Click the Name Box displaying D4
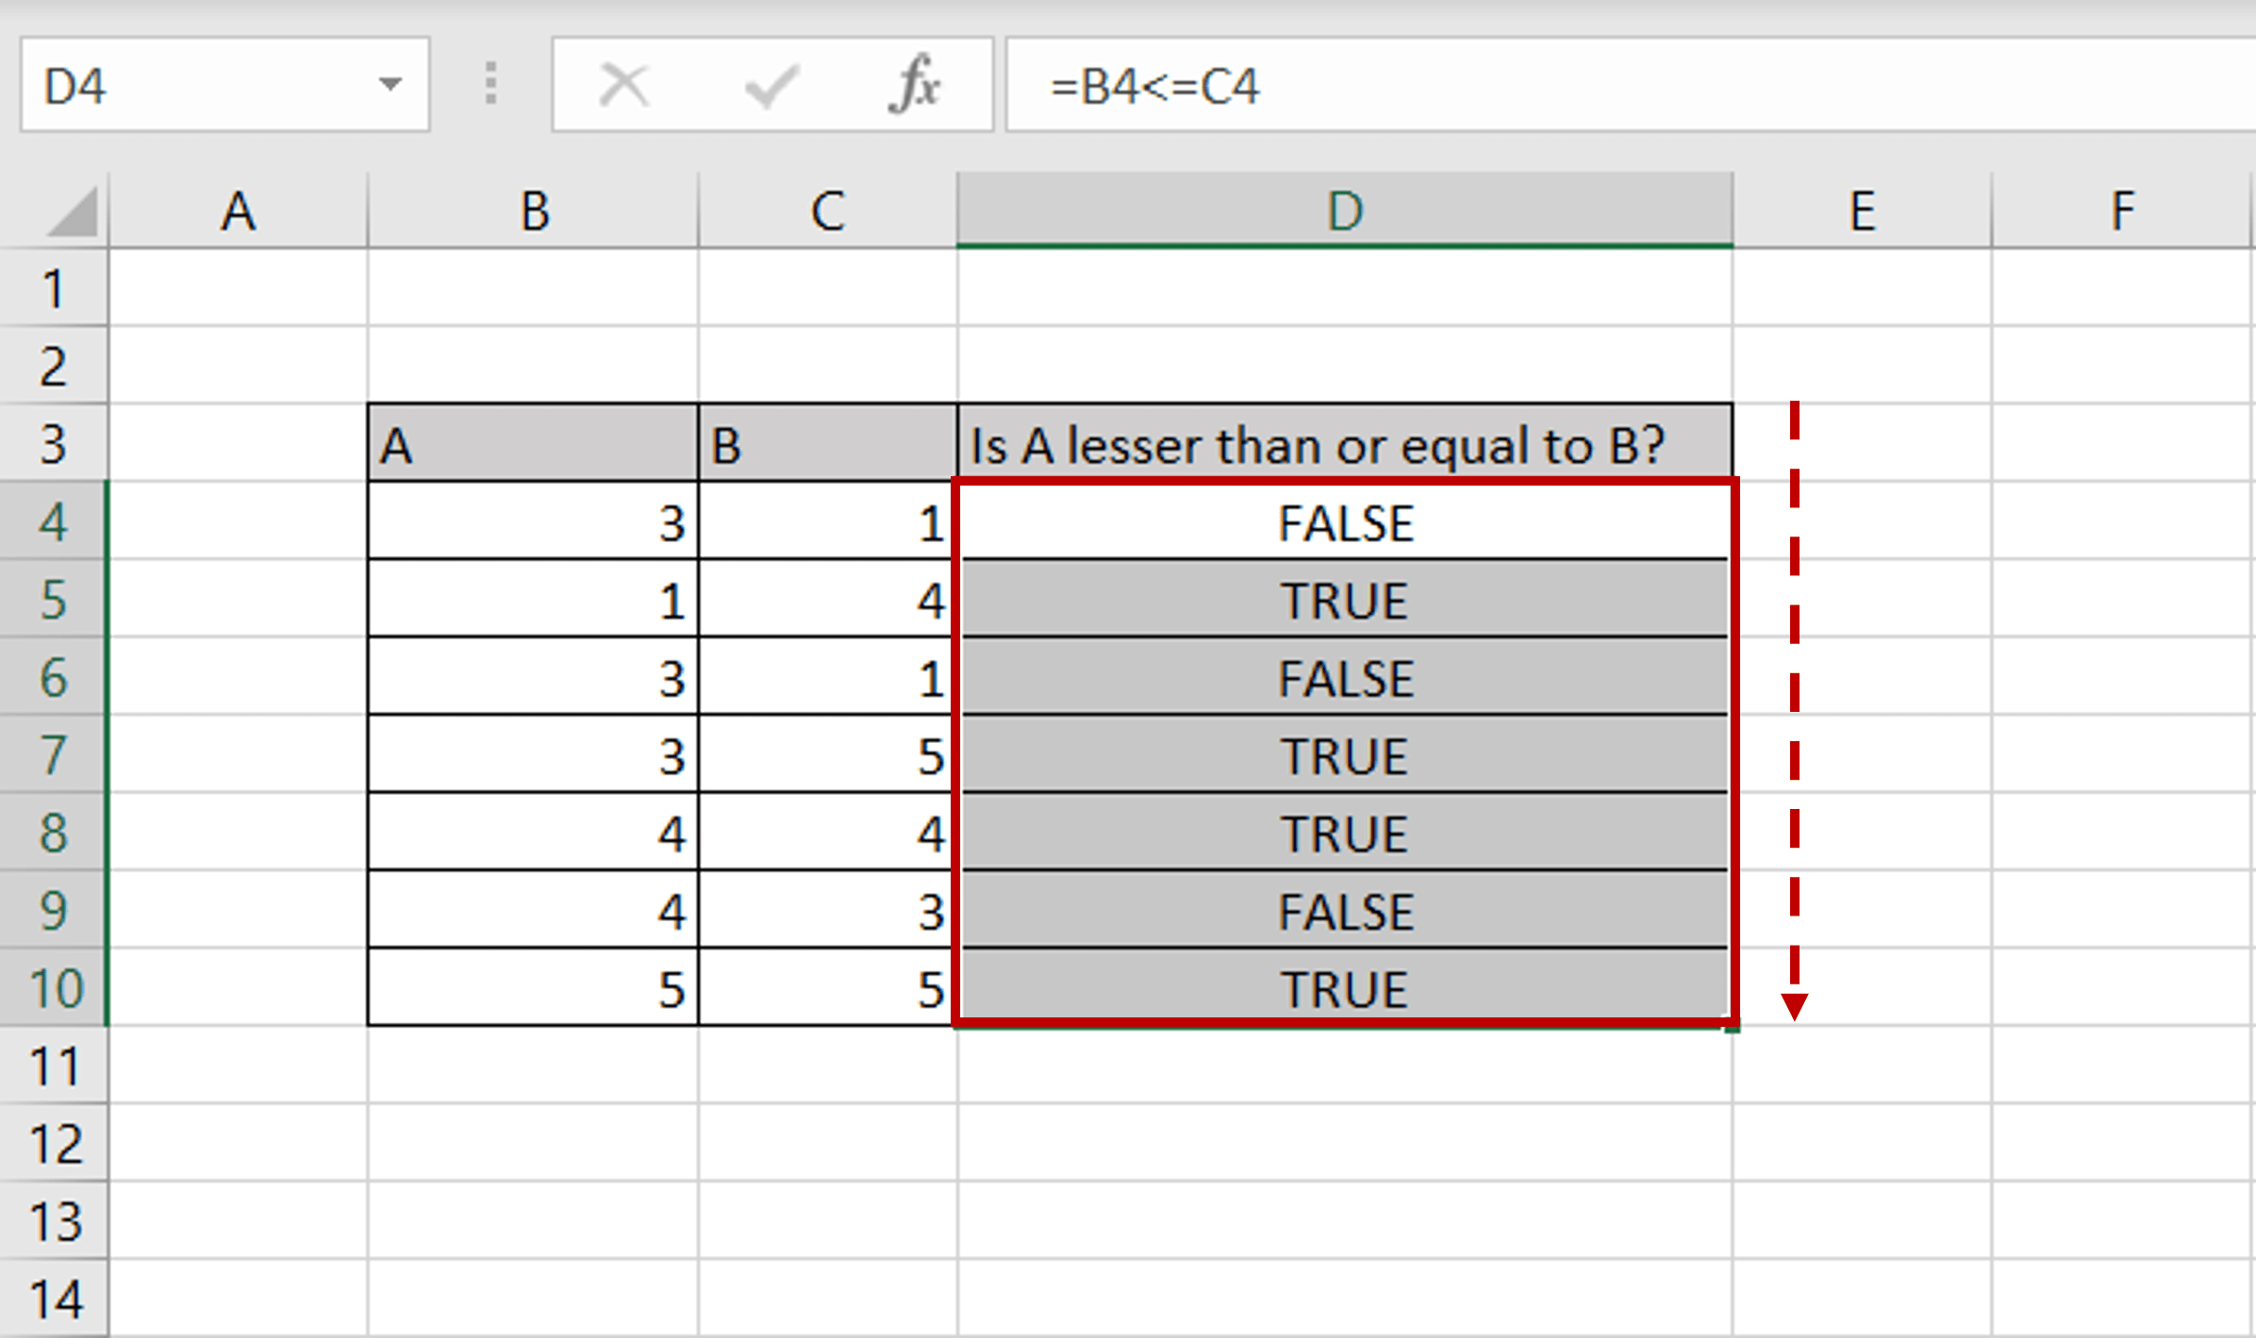This screenshot has height=1338, width=2256. [x=189, y=86]
